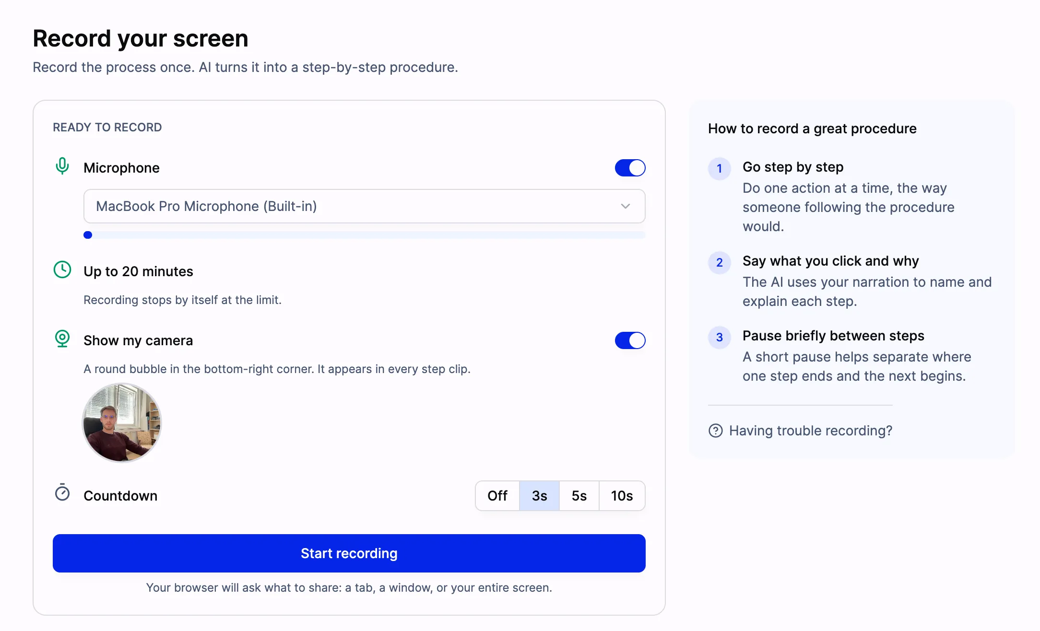Click the Up to 20 minutes text
Viewport: 1040px width, 631px height.
coord(138,271)
